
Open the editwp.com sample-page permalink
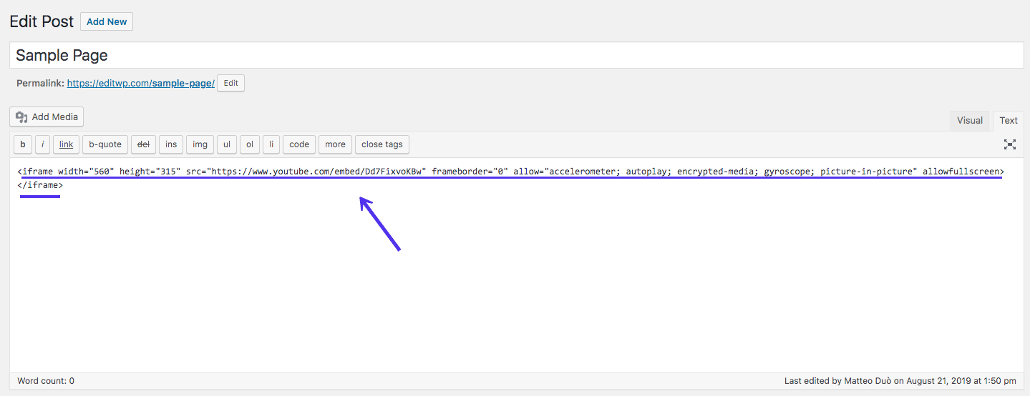[x=140, y=84]
